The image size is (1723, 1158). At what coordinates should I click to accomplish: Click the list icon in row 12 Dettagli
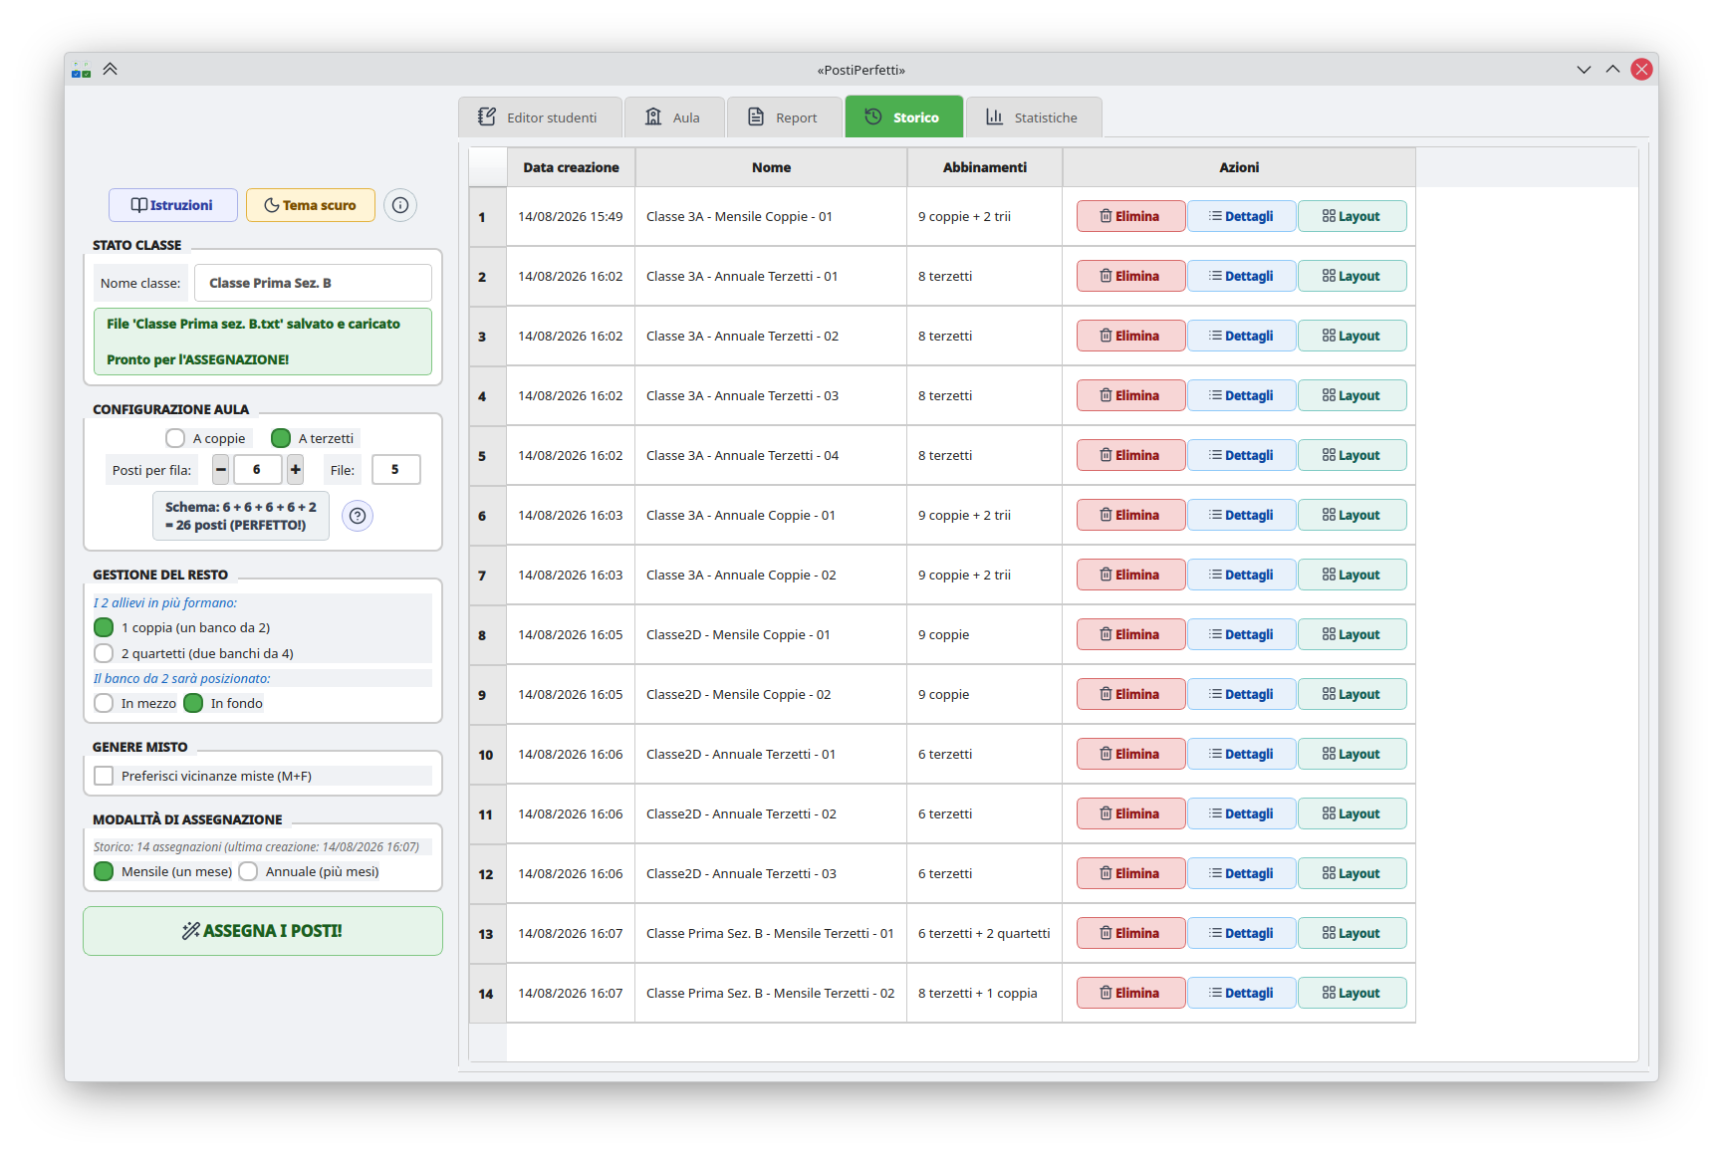click(1215, 873)
